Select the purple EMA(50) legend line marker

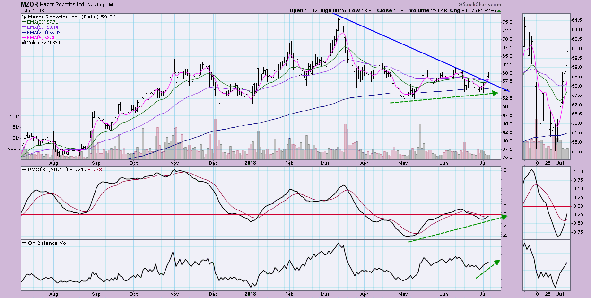[24, 27]
